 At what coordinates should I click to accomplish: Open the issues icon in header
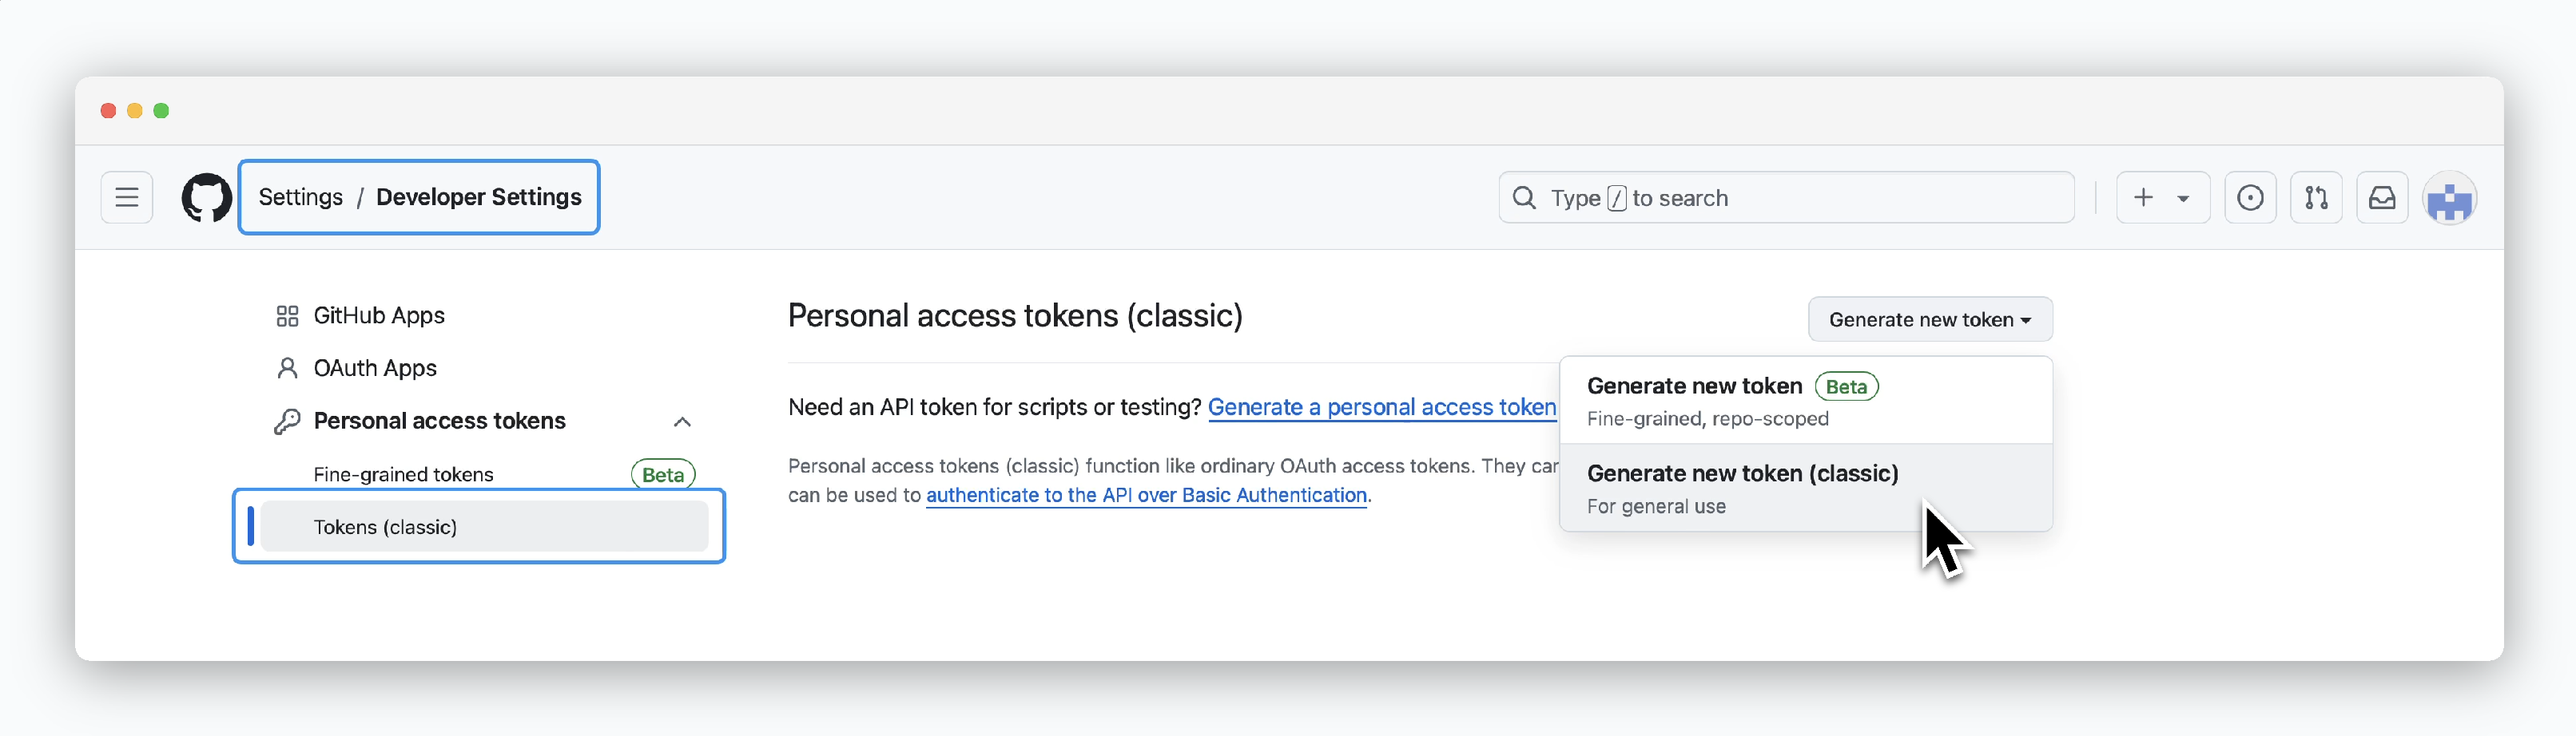tap(2250, 198)
